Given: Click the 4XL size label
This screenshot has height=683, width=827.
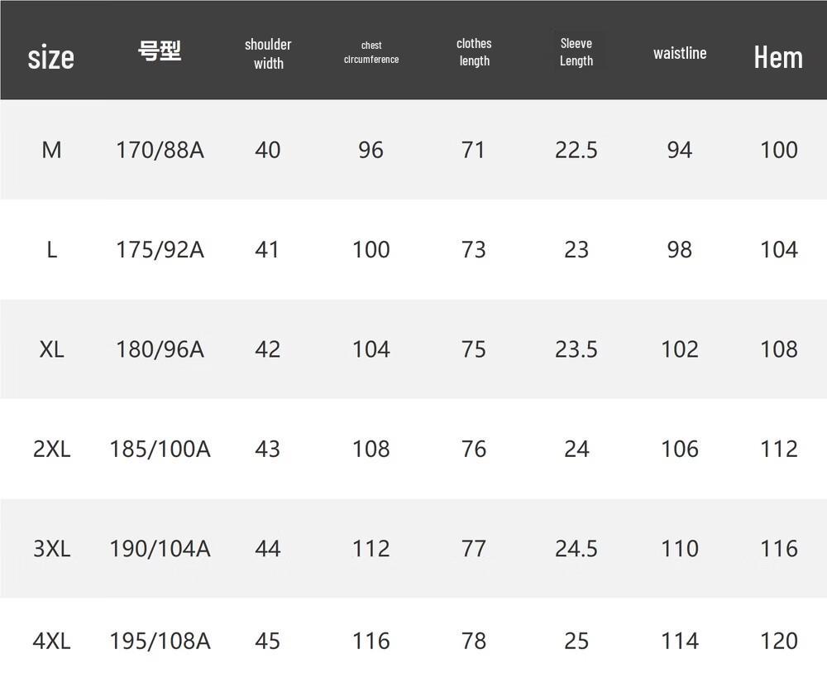Looking at the screenshot, I should tap(51, 642).
